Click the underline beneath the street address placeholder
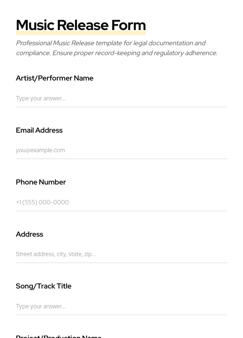 coord(121,263)
